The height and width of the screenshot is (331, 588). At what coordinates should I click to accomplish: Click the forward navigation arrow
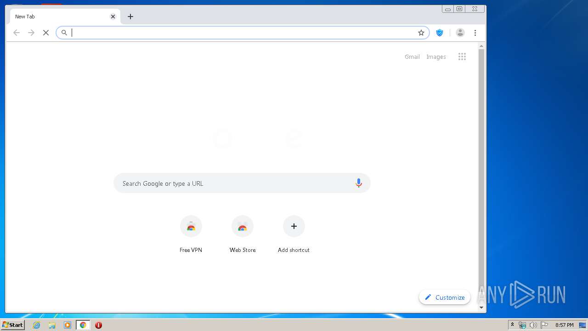tap(31, 33)
